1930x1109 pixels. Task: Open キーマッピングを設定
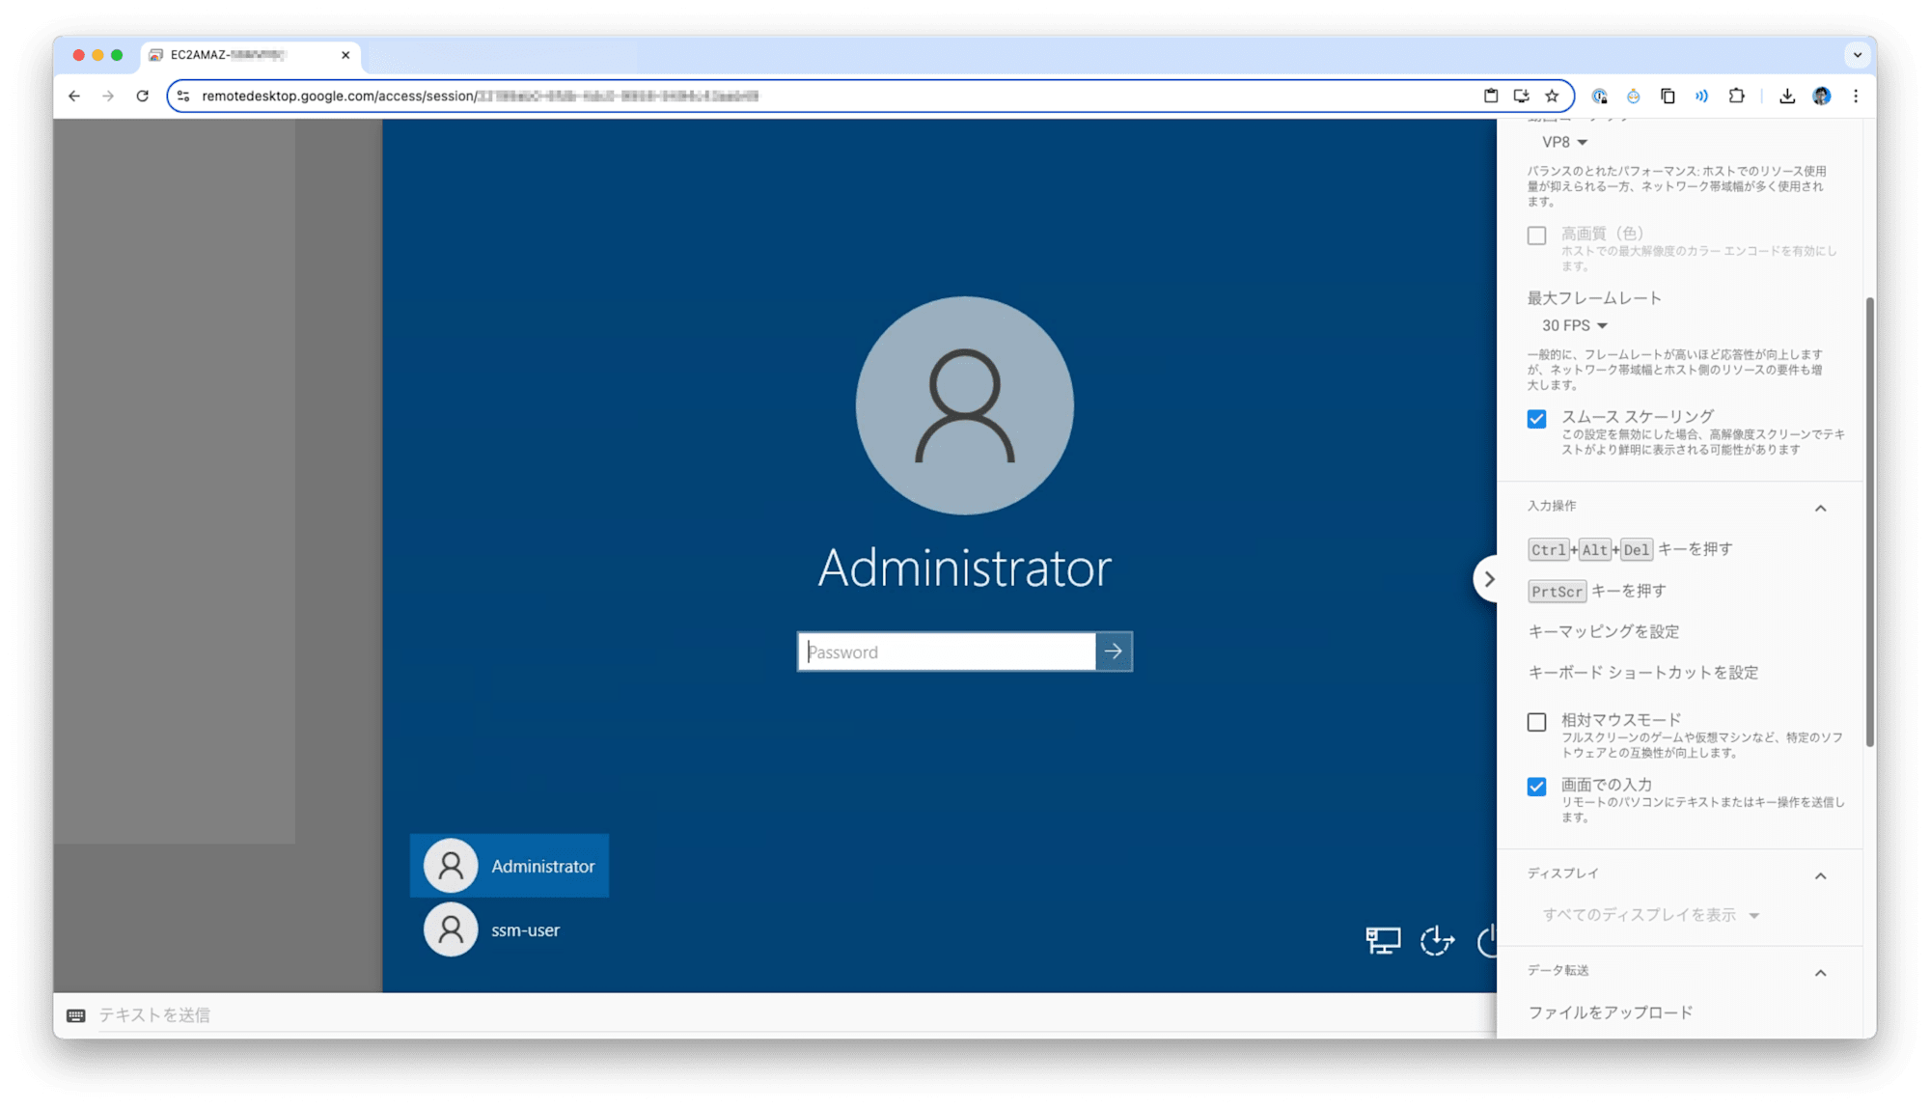click(1603, 631)
